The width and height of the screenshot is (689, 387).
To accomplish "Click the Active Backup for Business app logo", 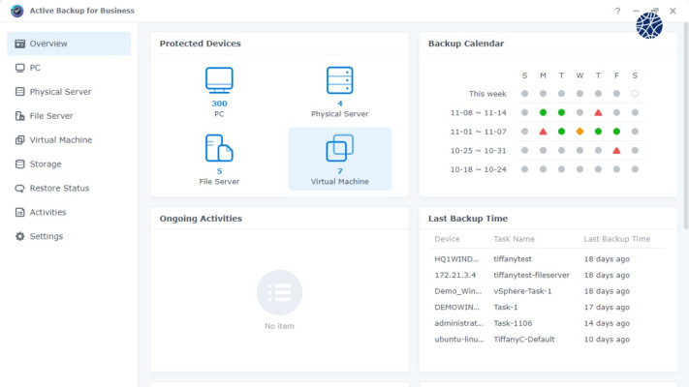I will click(17, 11).
